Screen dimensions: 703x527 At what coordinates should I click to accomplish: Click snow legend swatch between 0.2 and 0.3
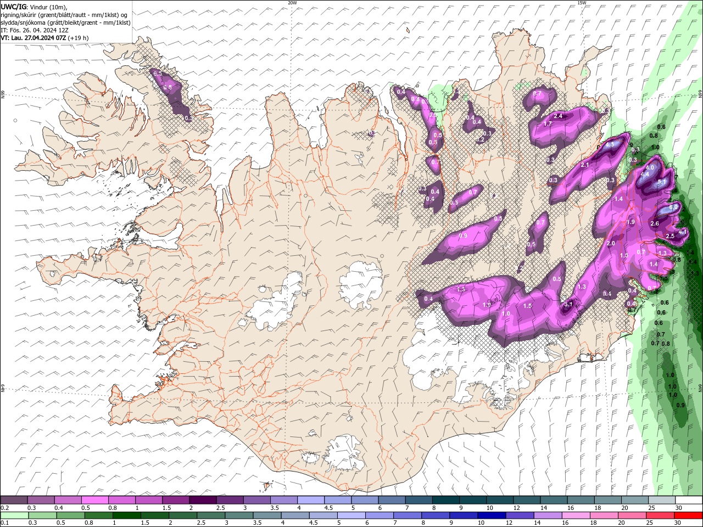[14, 500]
